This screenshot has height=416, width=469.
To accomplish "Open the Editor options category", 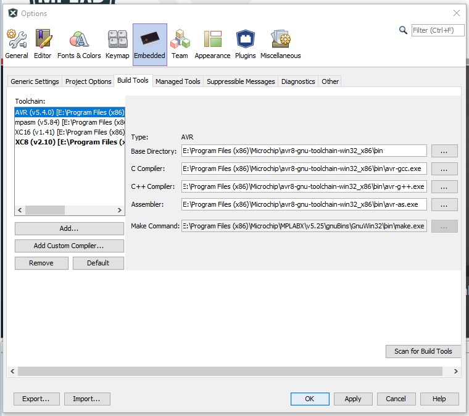I will coord(43,44).
